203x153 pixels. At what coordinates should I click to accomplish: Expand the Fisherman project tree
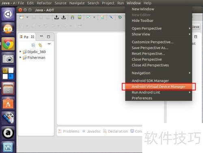[20, 57]
